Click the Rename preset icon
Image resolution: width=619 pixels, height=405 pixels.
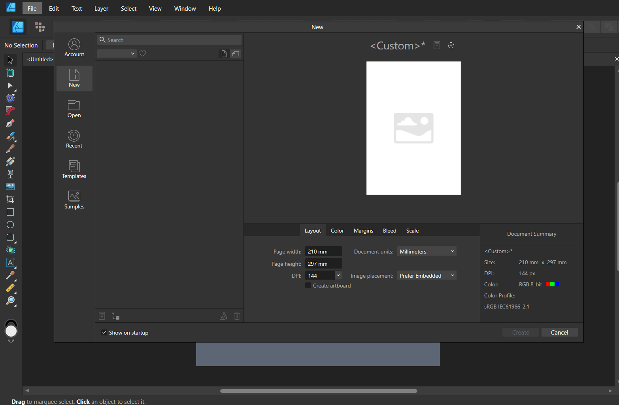coord(224,316)
